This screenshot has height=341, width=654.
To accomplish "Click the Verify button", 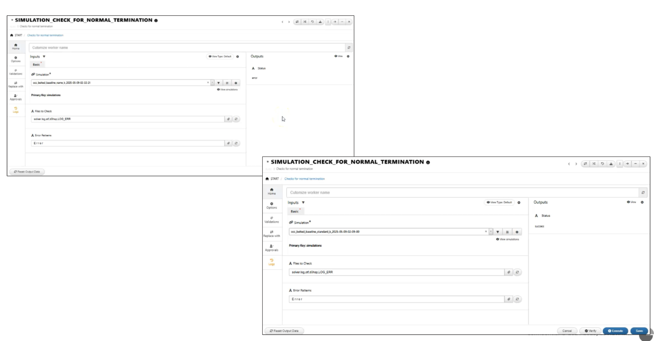I will [591, 330].
